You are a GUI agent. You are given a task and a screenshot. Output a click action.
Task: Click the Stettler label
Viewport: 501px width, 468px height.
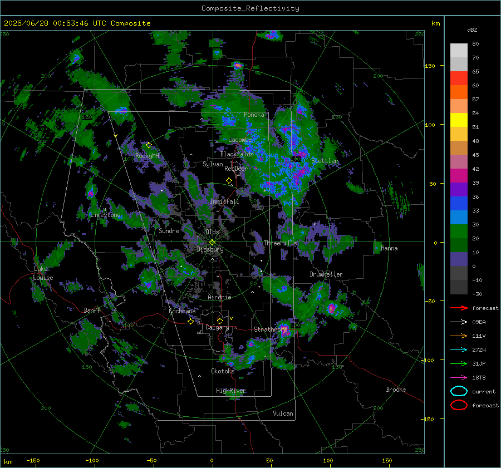tap(325, 161)
